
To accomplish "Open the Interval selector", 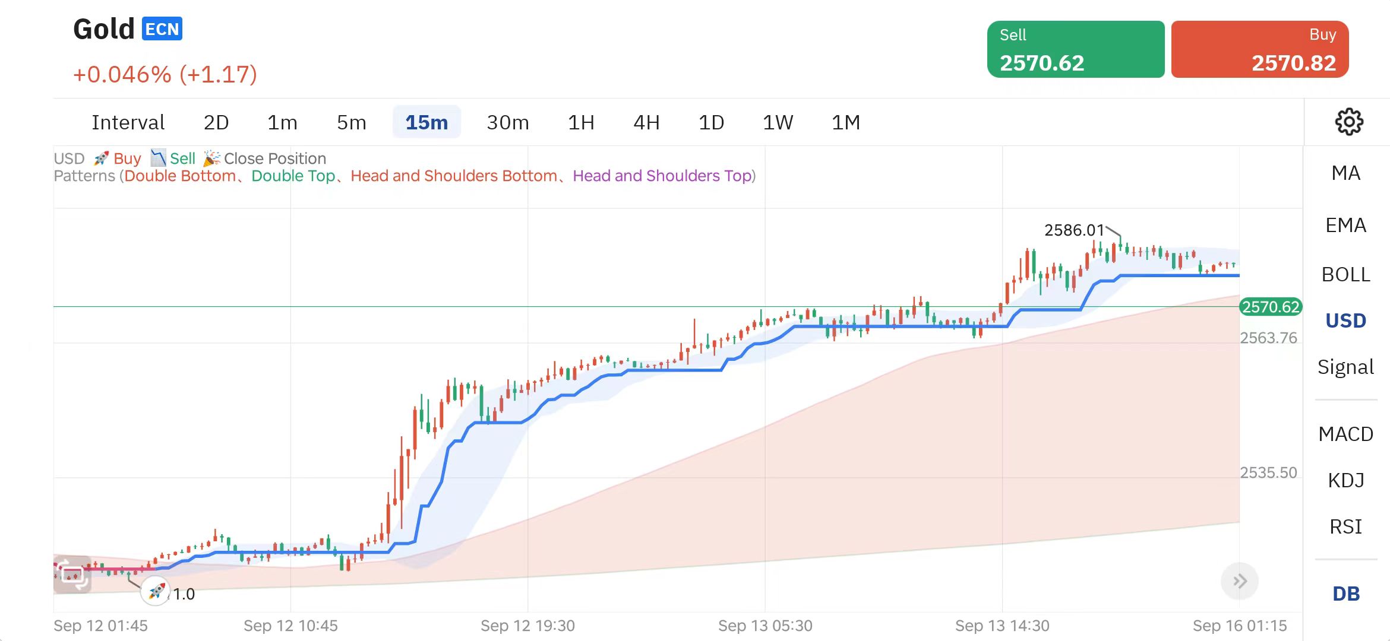I will coord(128,122).
